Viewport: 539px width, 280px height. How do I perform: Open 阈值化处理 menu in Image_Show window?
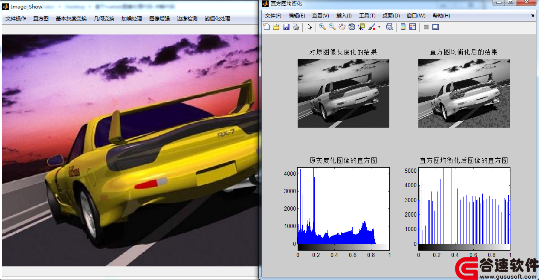217,19
